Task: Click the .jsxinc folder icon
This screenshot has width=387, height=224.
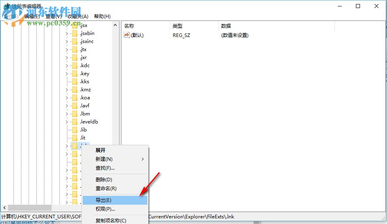Action: (x=75, y=41)
